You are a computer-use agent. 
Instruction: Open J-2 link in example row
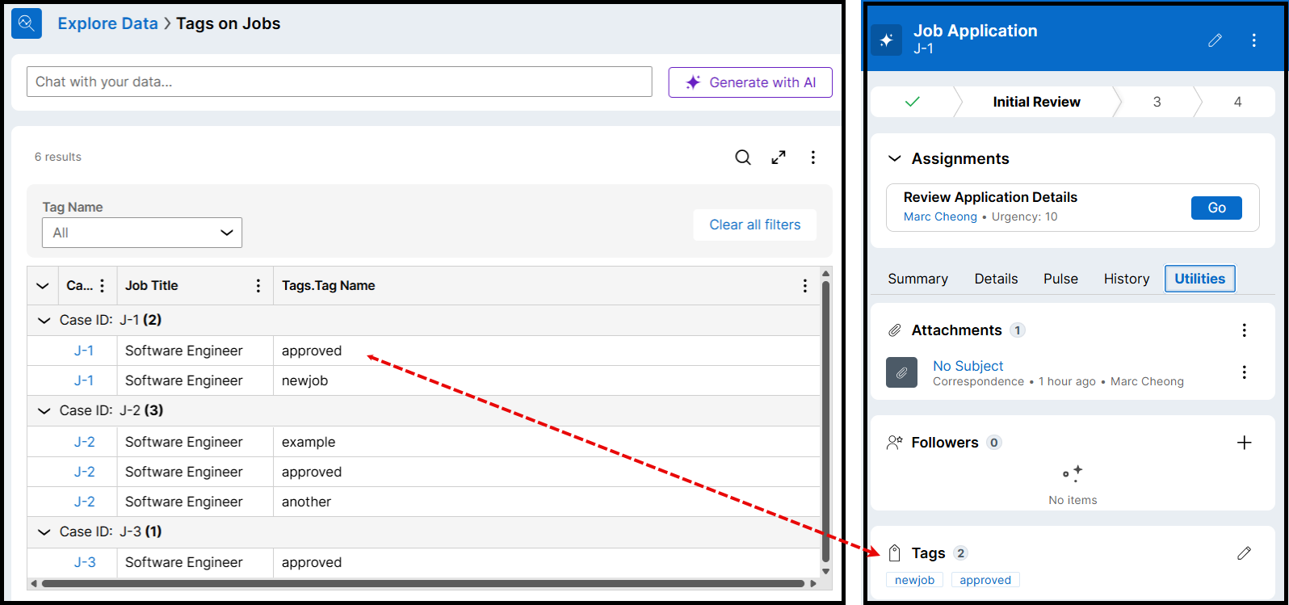click(85, 442)
